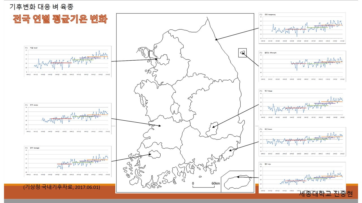Click the Ulleungdo island marker box on map
The width and height of the screenshot is (362, 203).
pyautogui.click(x=242, y=52)
